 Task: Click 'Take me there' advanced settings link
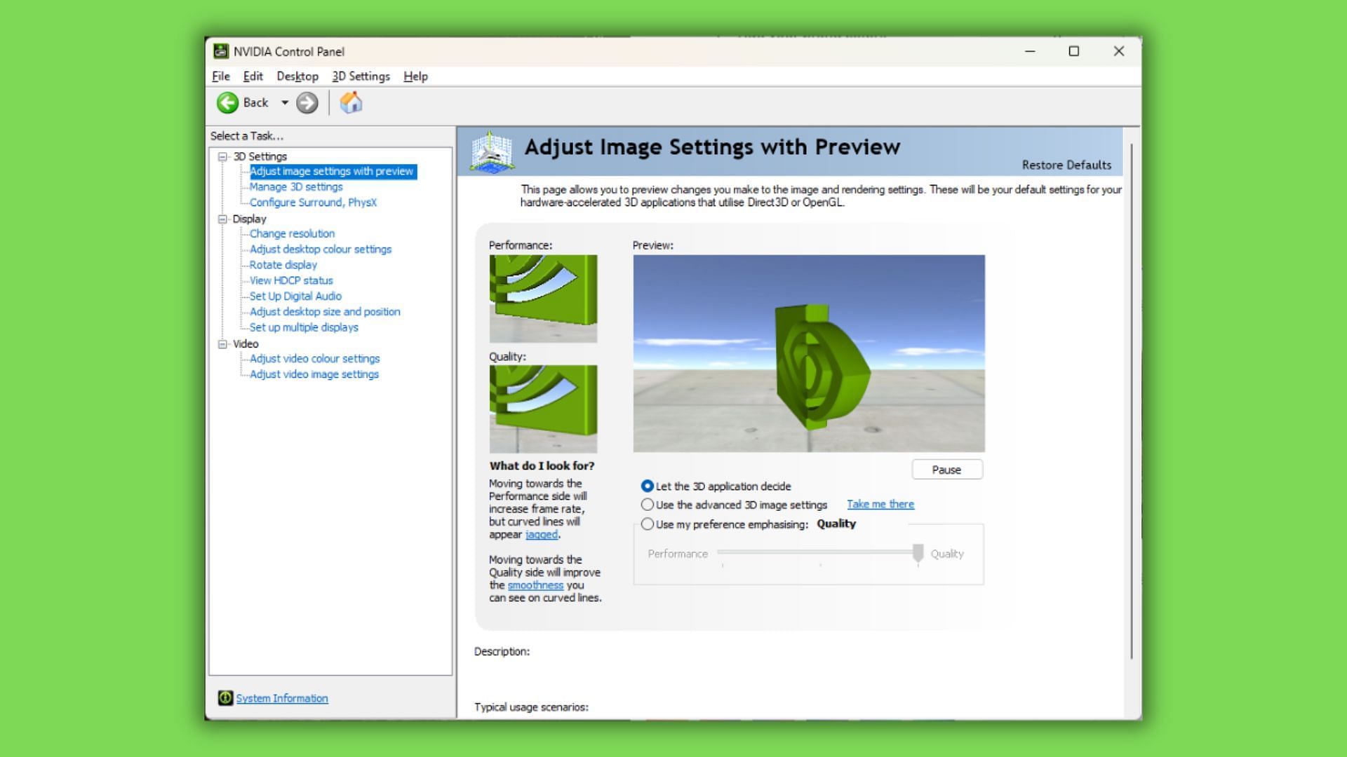pos(880,504)
